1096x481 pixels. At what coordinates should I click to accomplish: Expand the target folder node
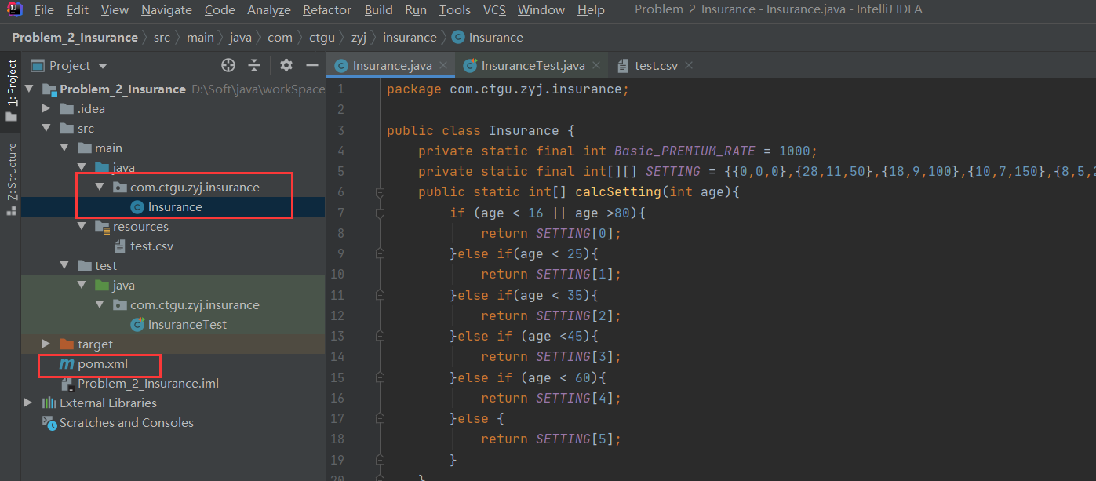point(46,344)
